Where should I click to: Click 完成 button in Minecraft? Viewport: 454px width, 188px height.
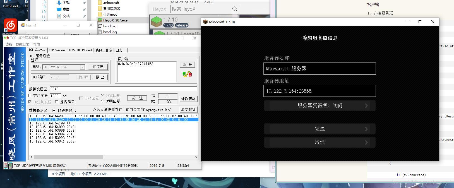pyautogui.click(x=320, y=129)
